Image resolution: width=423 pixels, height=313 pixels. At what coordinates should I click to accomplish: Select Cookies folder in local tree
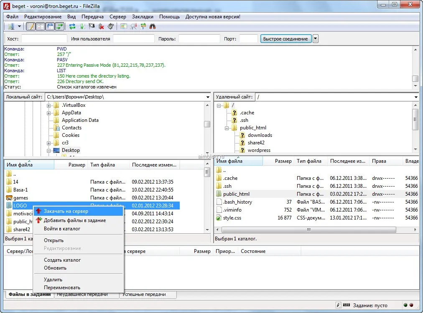tap(70, 135)
